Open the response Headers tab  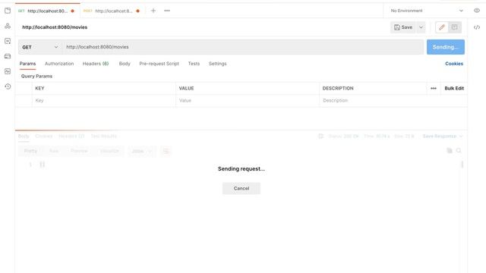click(71, 136)
